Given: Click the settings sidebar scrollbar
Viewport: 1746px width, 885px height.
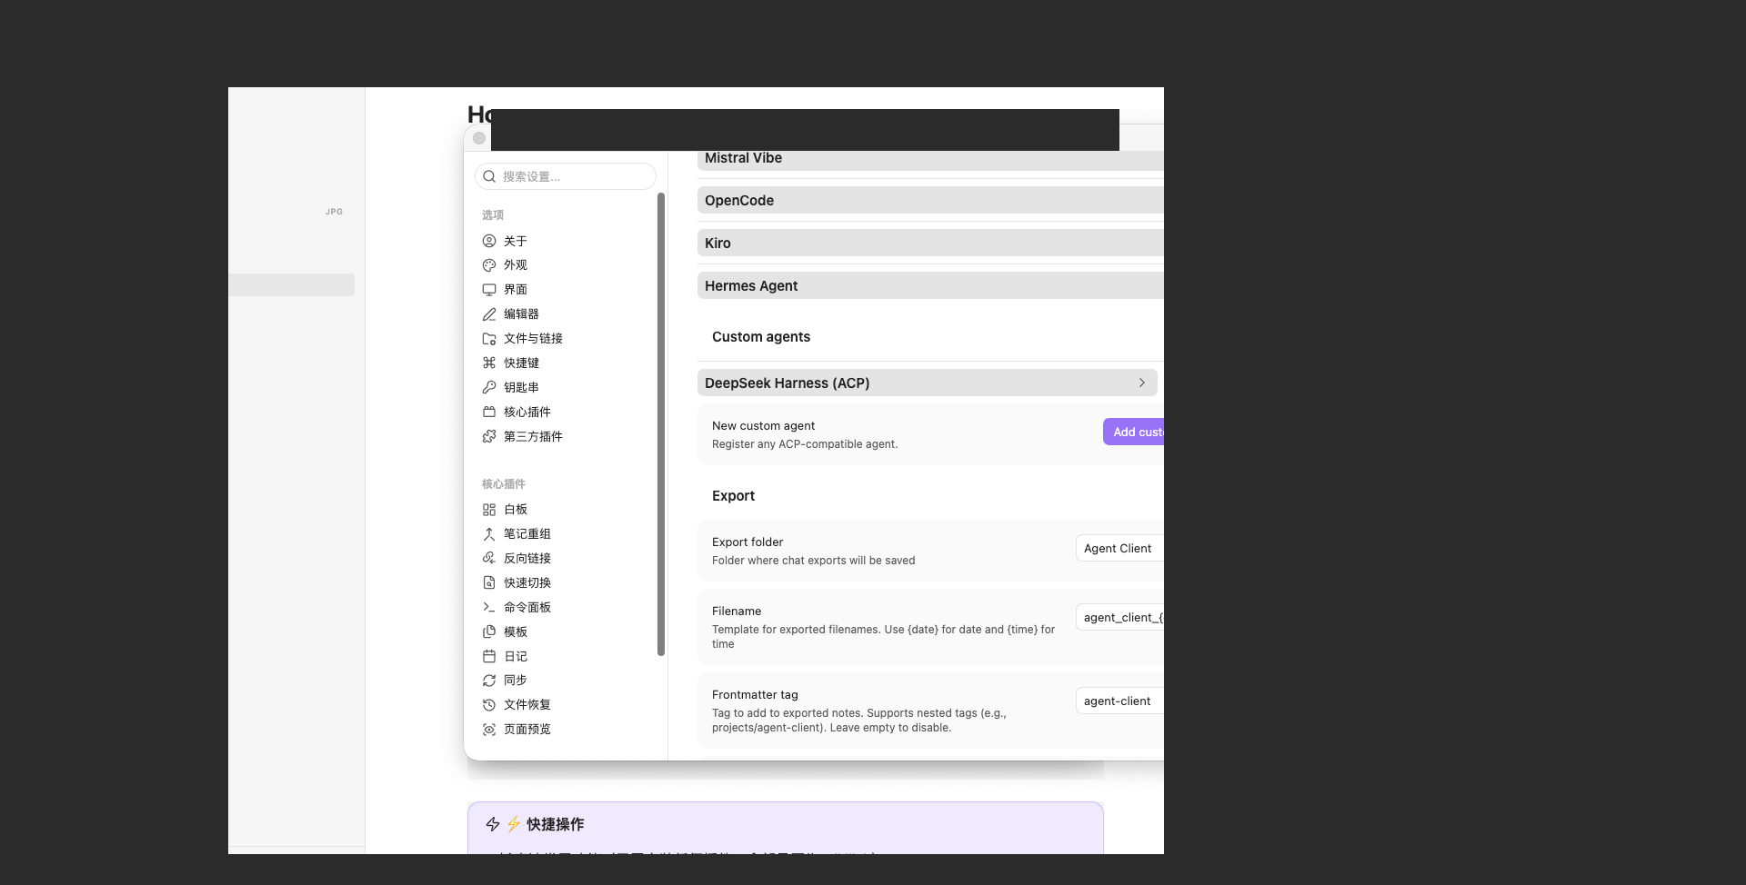Looking at the screenshot, I should 661,423.
